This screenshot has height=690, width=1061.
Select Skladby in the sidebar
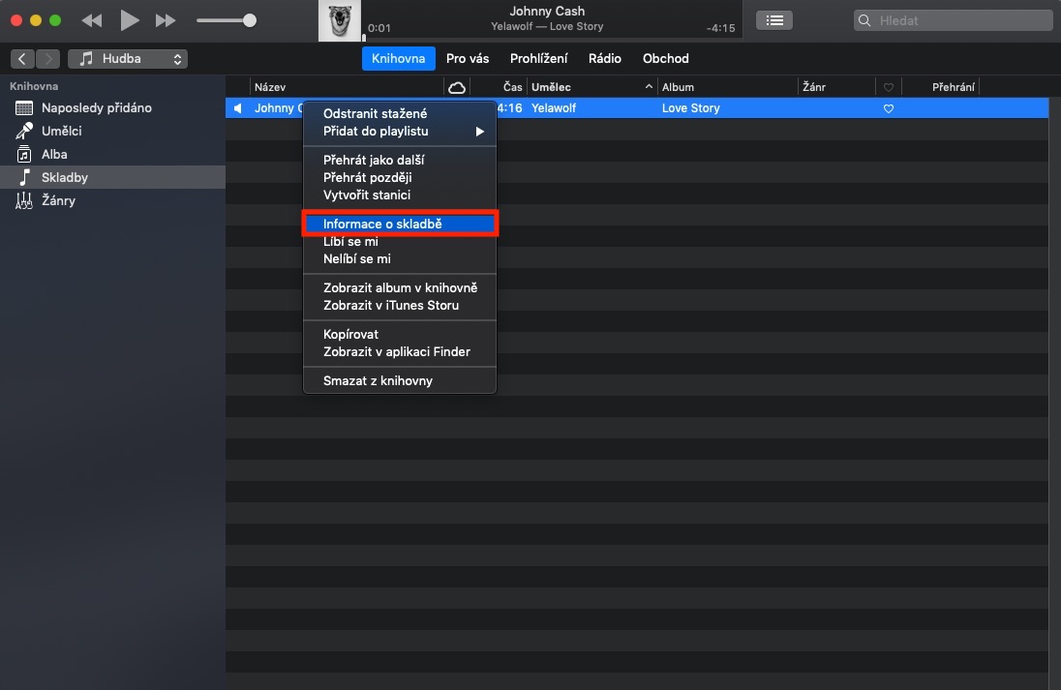(112, 177)
